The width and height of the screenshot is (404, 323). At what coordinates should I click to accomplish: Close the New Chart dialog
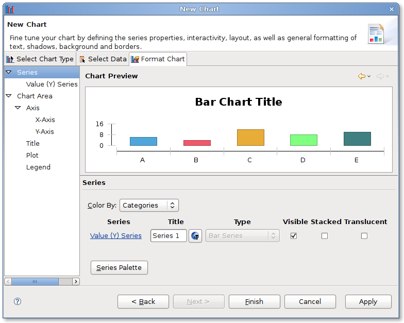pyautogui.click(x=392, y=9)
